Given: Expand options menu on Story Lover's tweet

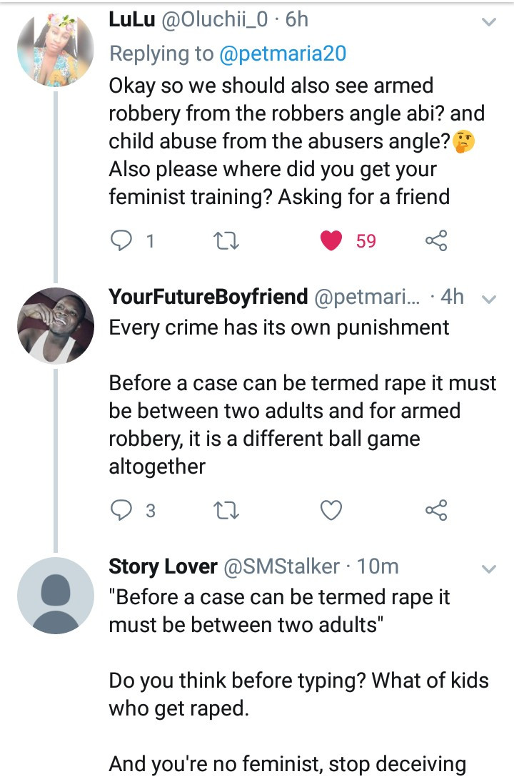Looking at the screenshot, I should pos(489,569).
